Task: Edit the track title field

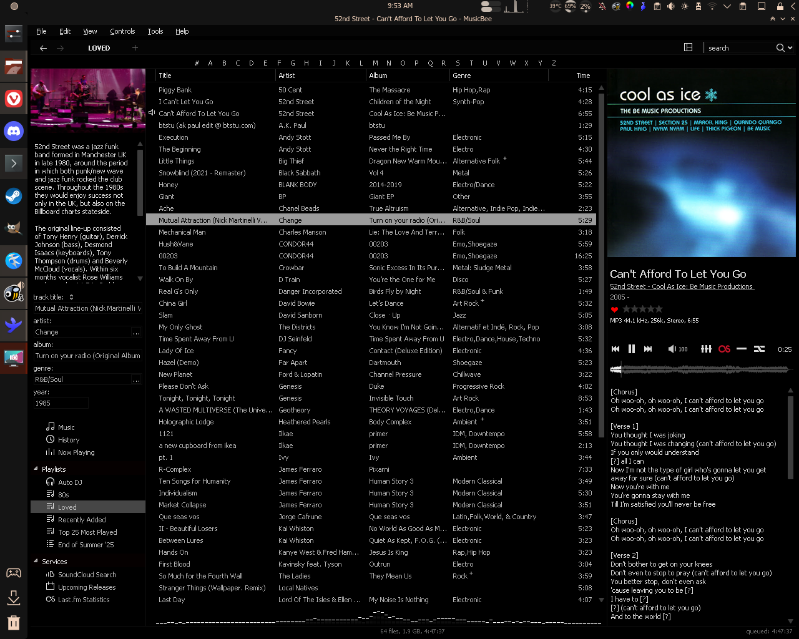Action: coord(87,308)
